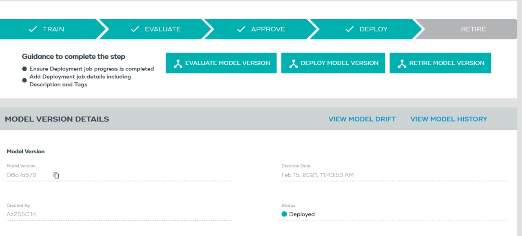Click the teal Deployed status dot
This screenshot has height=236, width=522.
click(x=284, y=214)
